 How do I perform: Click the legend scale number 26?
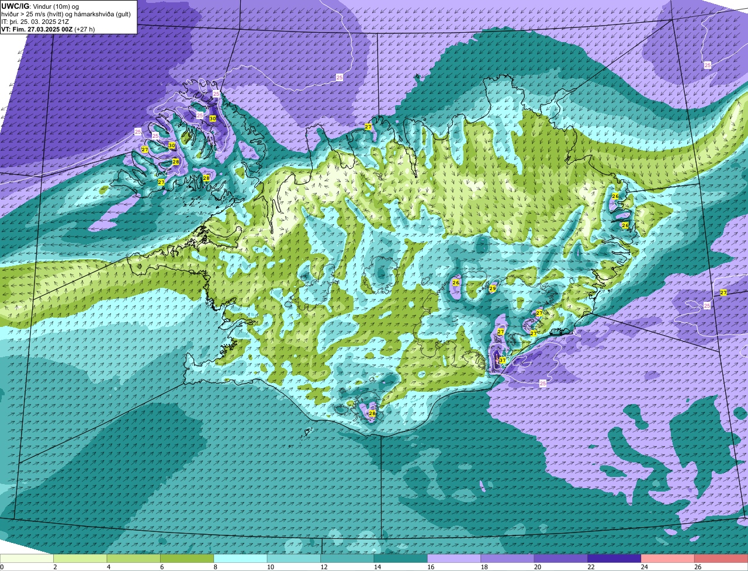698,567
